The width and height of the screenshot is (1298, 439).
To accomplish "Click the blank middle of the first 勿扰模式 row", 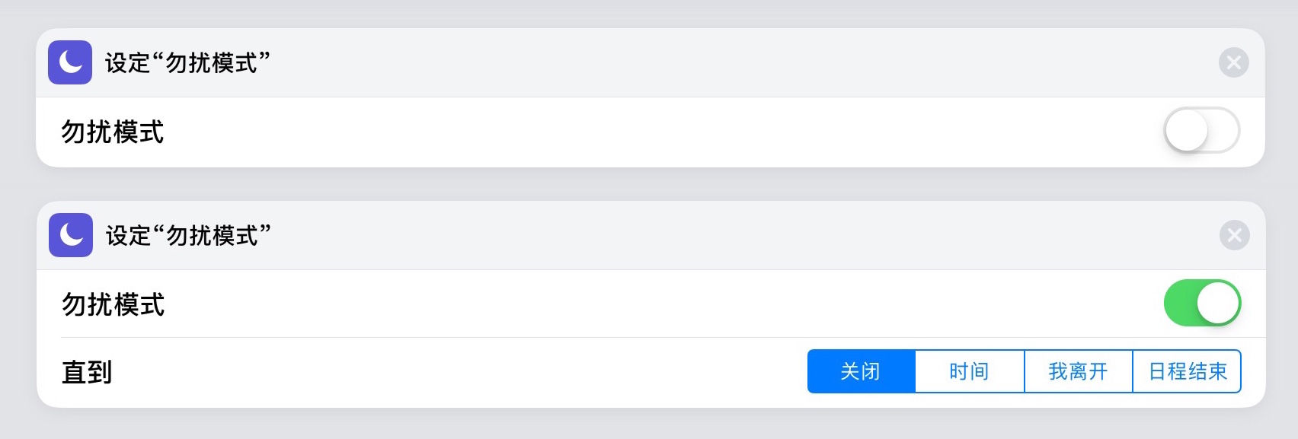I will (x=609, y=132).
